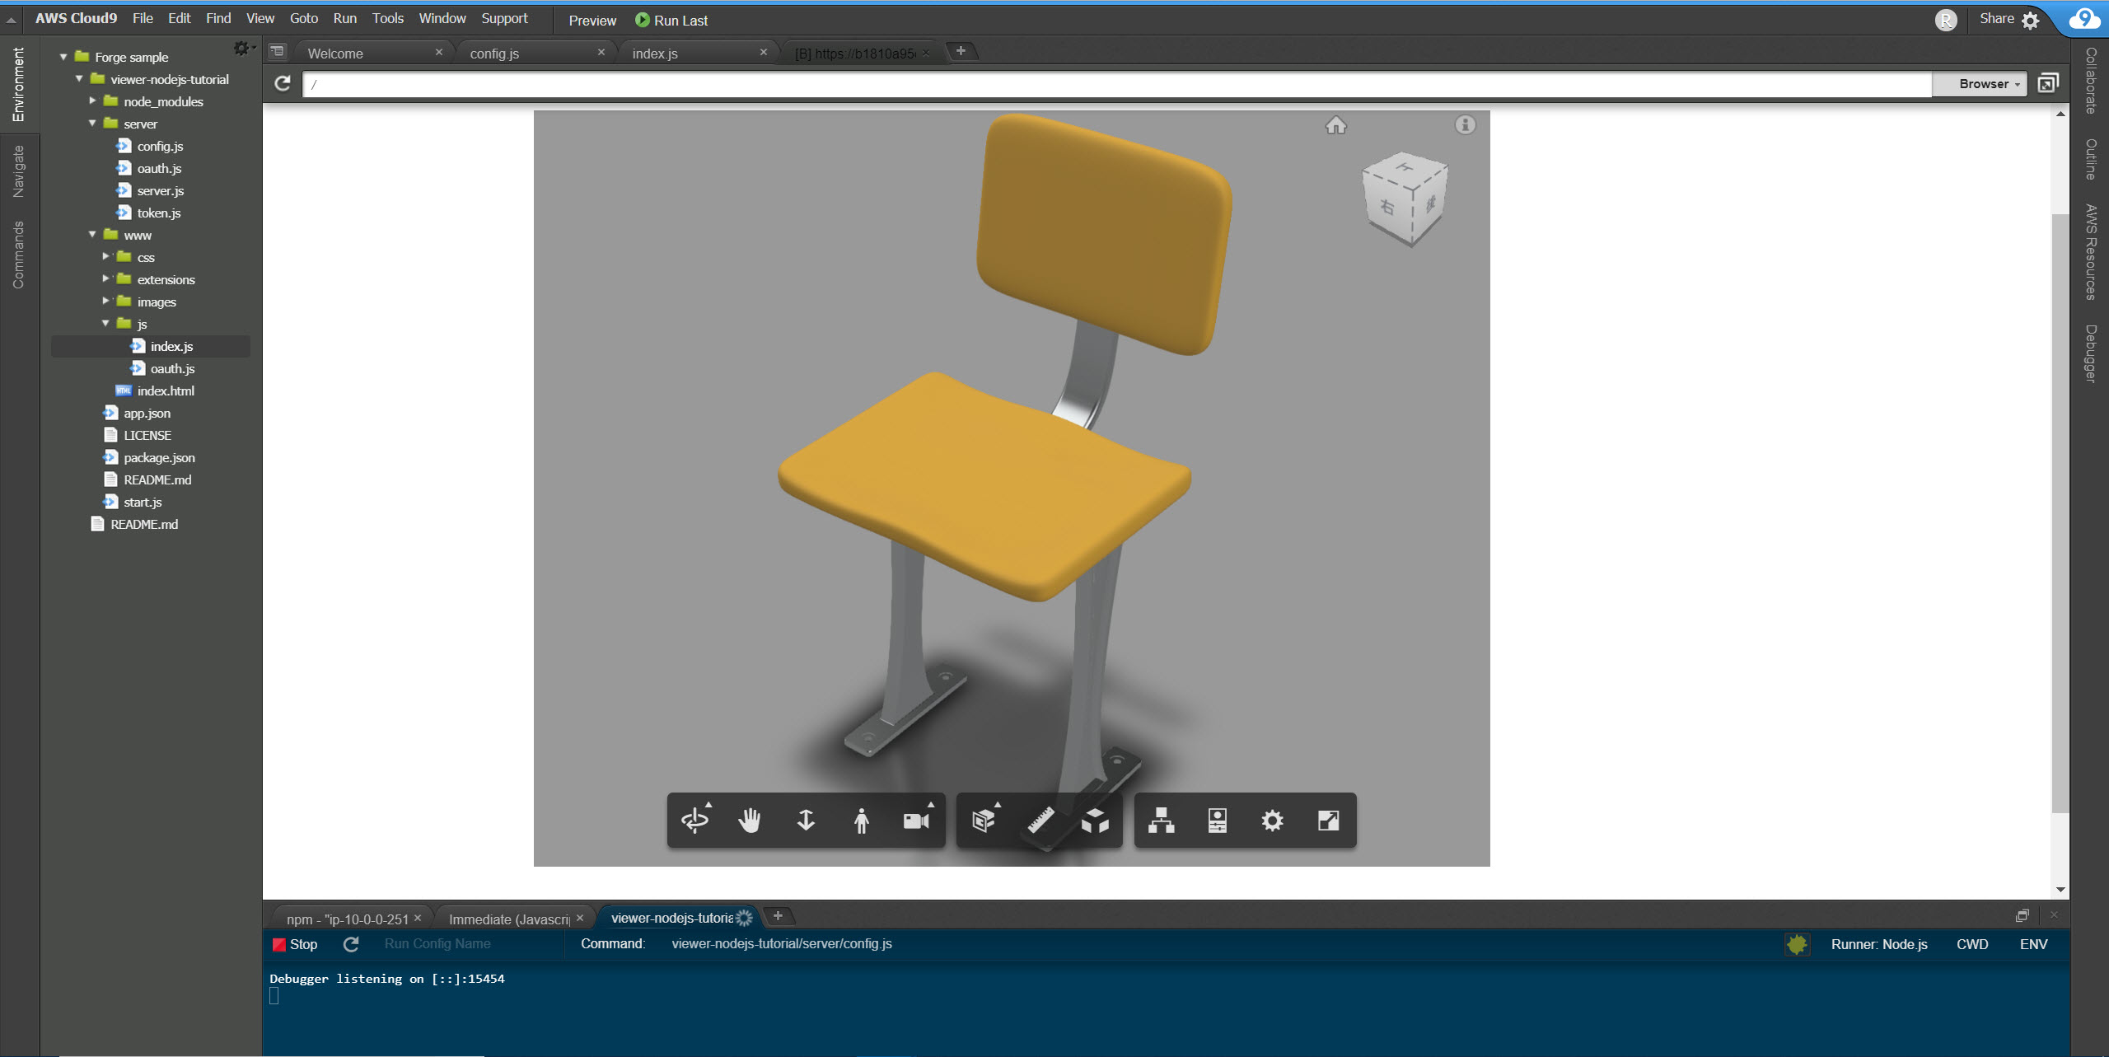The height and width of the screenshot is (1057, 2109).
Task: Collapse the server folder
Action: click(92, 124)
